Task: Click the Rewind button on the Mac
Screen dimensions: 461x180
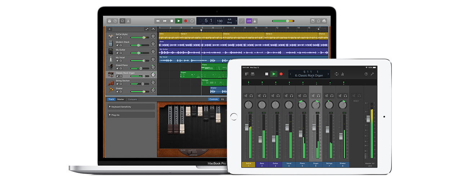Action: click(x=158, y=21)
